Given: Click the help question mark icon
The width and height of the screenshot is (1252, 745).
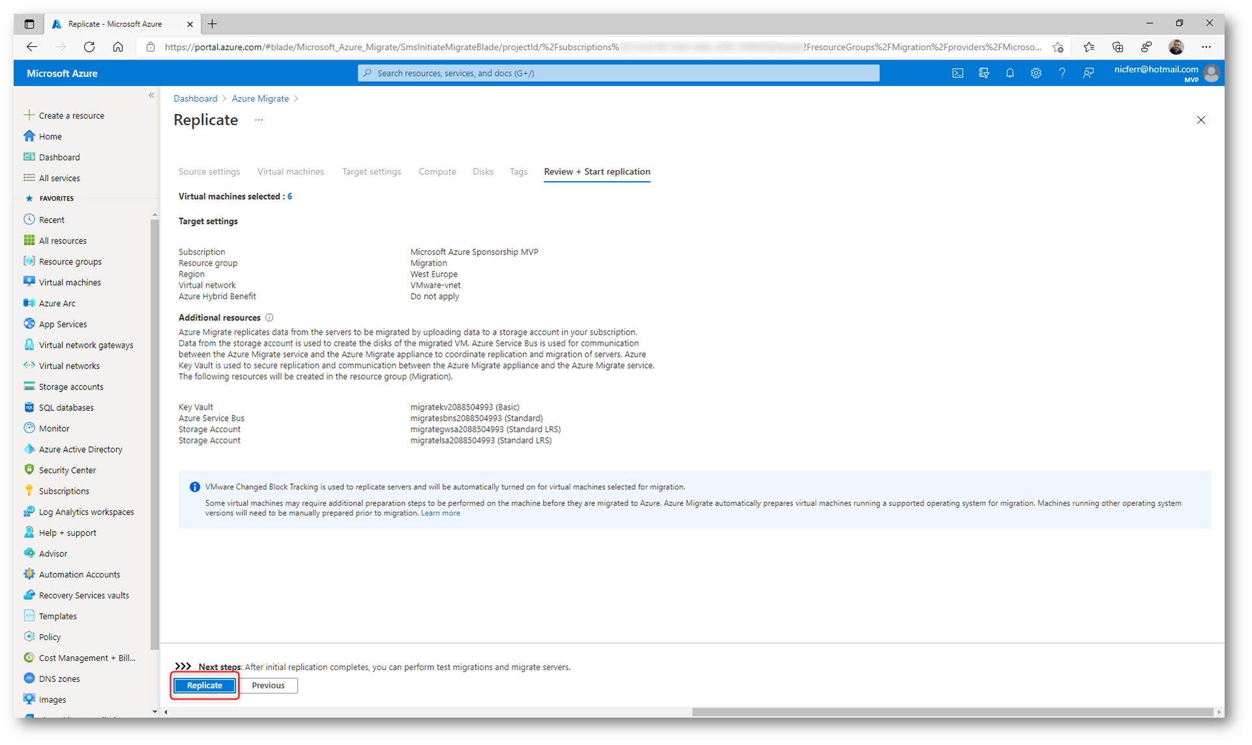Looking at the screenshot, I should (x=1062, y=74).
